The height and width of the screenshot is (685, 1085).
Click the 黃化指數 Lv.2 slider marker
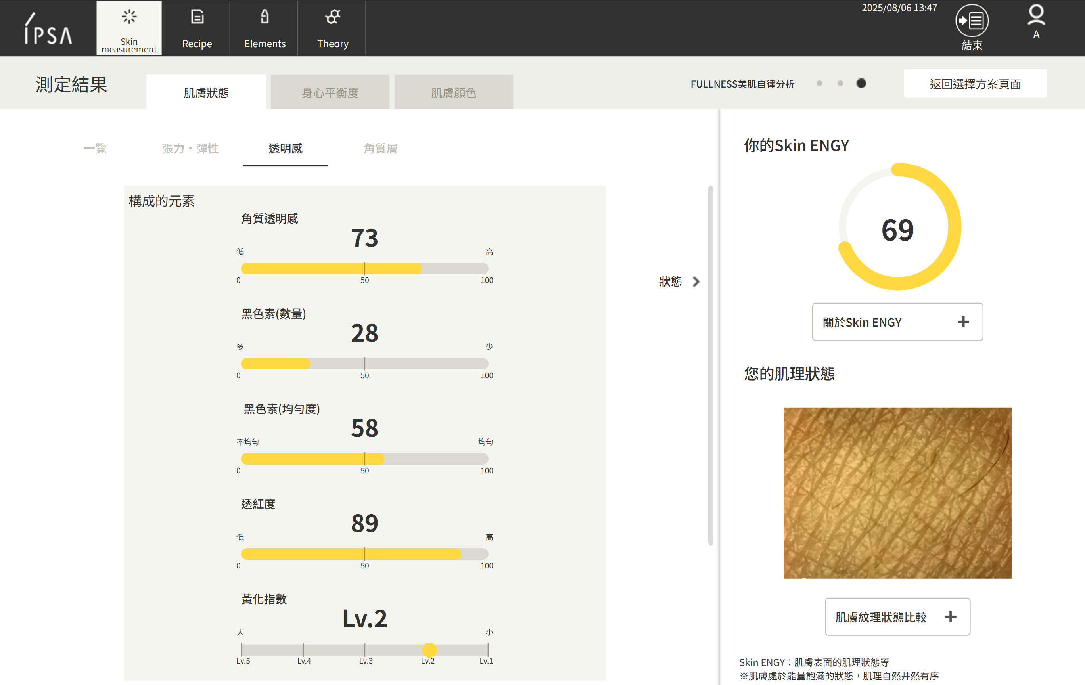(x=429, y=649)
